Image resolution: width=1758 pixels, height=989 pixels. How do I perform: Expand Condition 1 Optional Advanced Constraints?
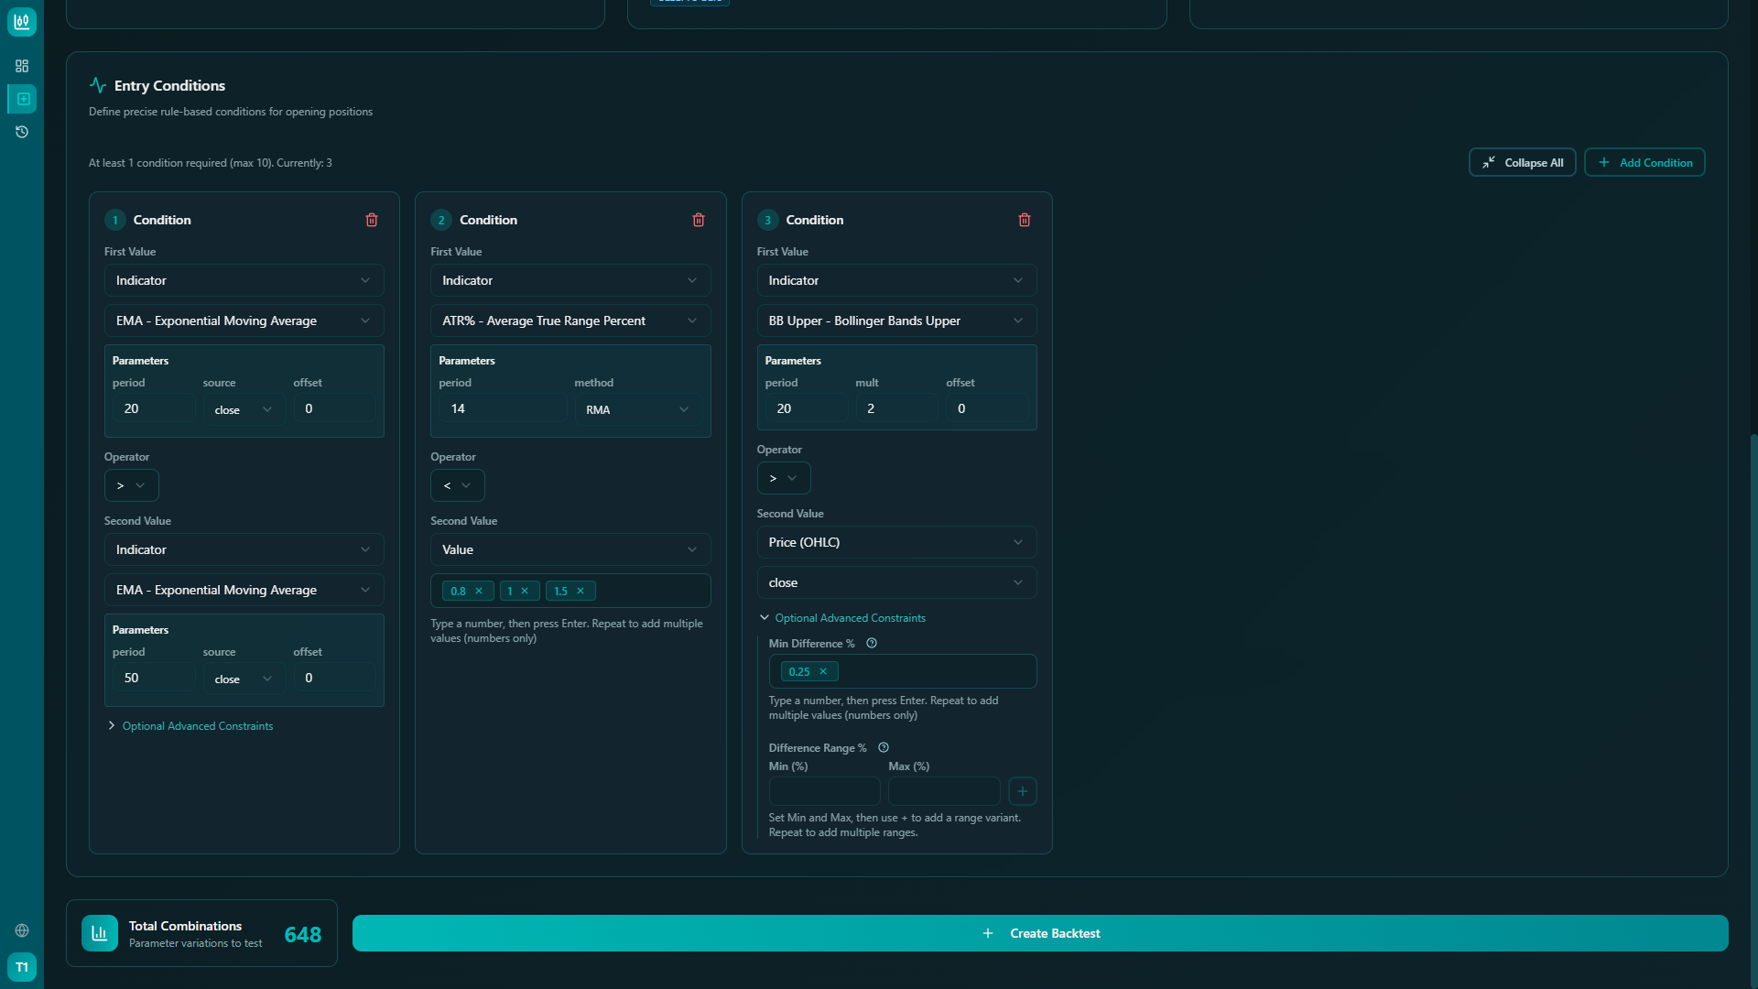tap(190, 726)
